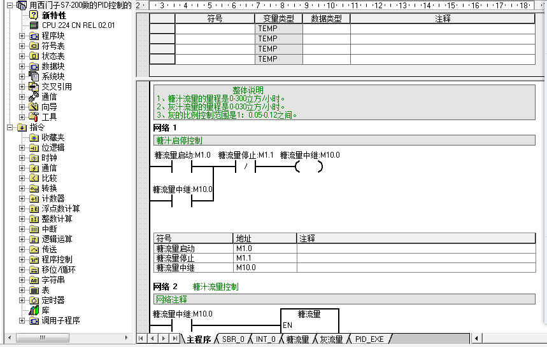This screenshot has width=547, height=347.
Task: Select the 糖流量停止:M1.1 normally closed contact
Action: point(245,168)
